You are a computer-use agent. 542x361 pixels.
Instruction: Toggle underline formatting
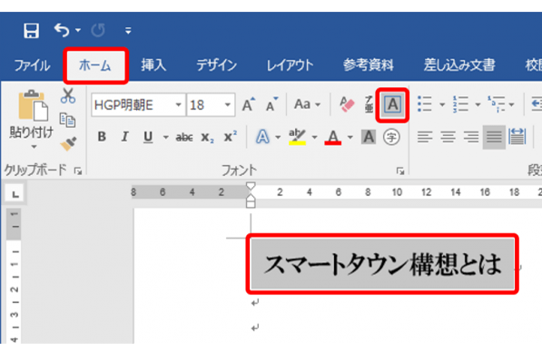click(x=148, y=137)
